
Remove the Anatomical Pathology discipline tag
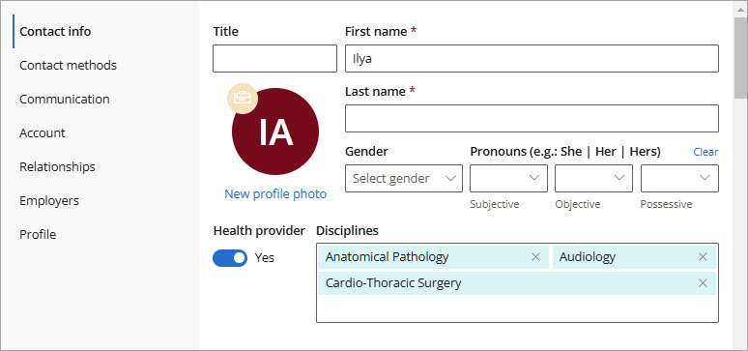point(535,257)
